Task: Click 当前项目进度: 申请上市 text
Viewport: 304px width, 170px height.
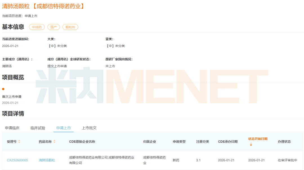Action: pyautogui.click(x=20, y=16)
